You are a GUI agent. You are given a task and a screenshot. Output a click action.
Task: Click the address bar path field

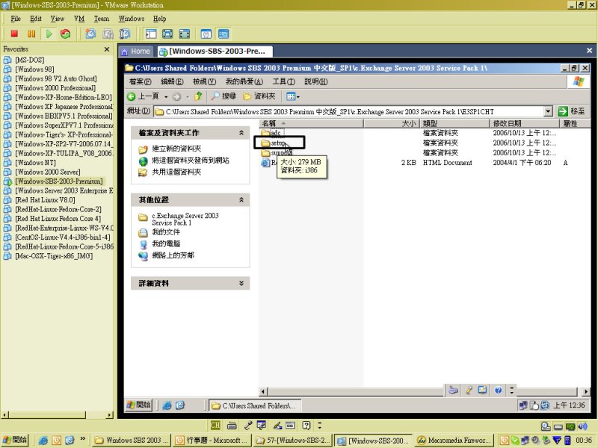(348, 111)
